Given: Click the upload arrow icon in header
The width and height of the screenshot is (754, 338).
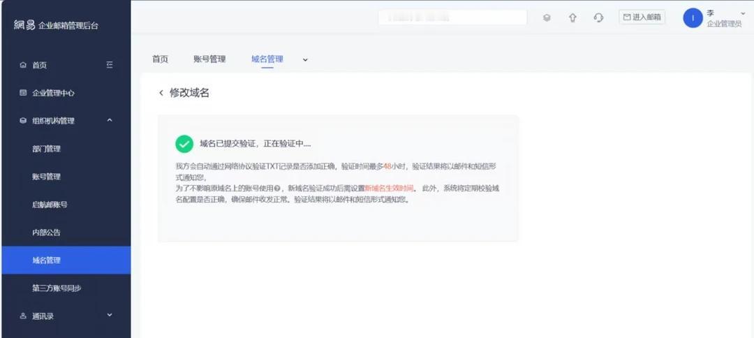Looking at the screenshot, I should (x=572, y=17).
